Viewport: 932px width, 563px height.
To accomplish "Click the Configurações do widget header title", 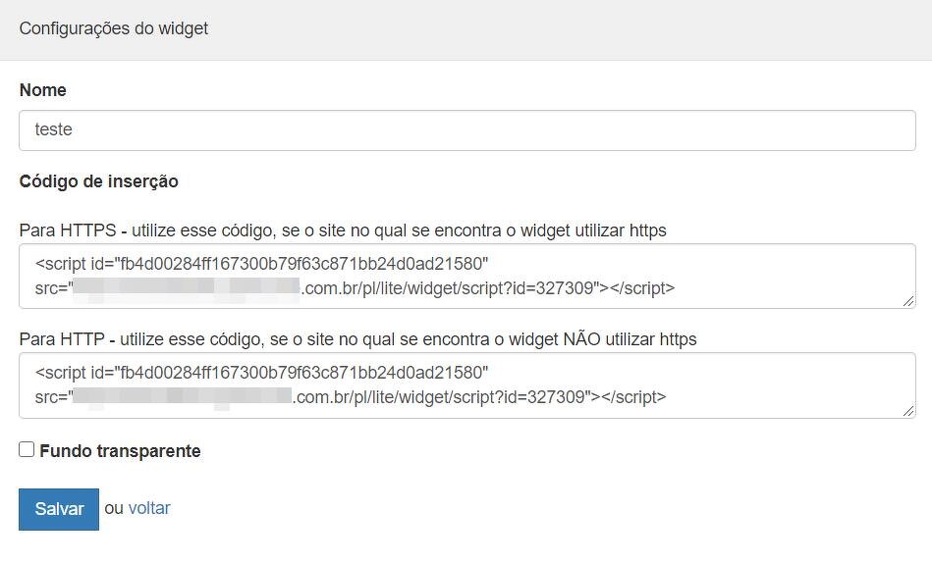I will 114,28.
